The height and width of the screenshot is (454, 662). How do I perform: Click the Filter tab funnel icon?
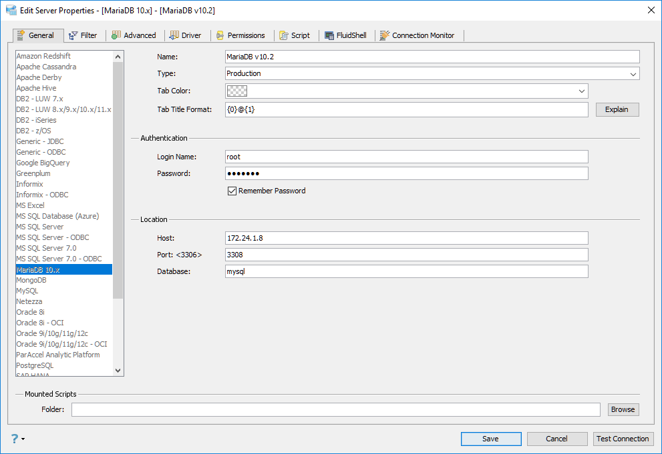(73, 35)
